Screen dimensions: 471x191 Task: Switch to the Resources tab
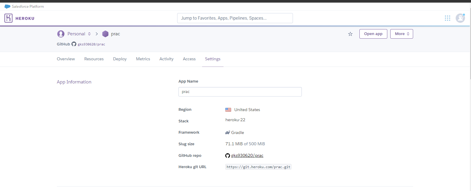pos(94,59)
